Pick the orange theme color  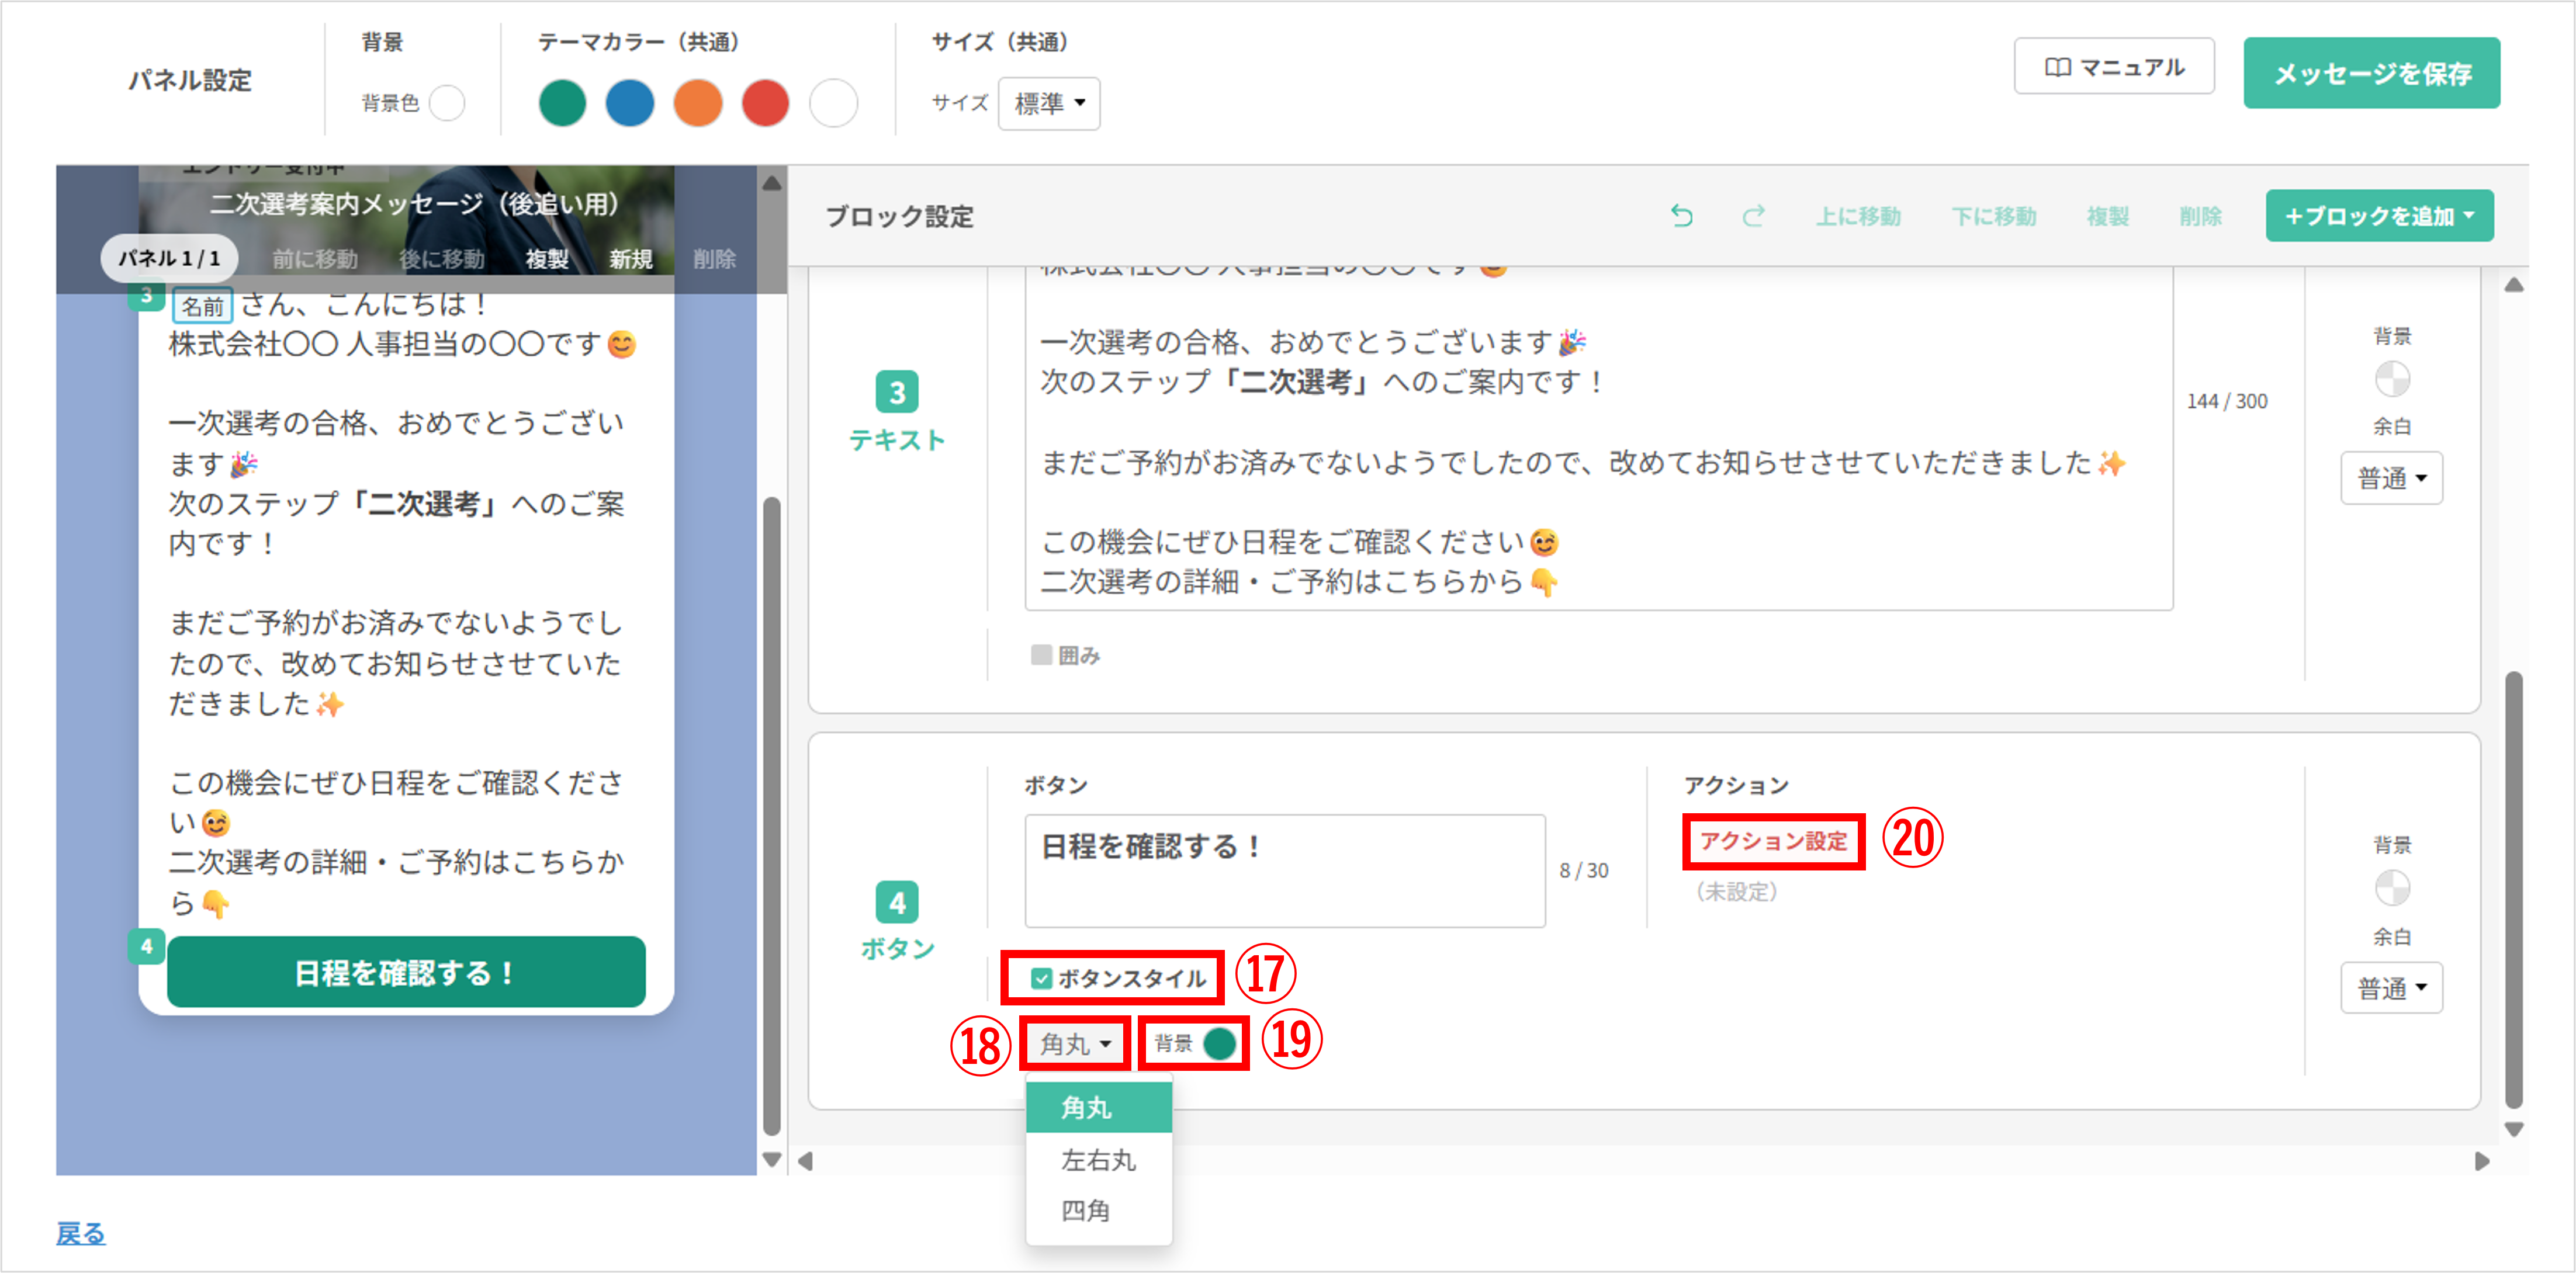[x=697, y=104]
